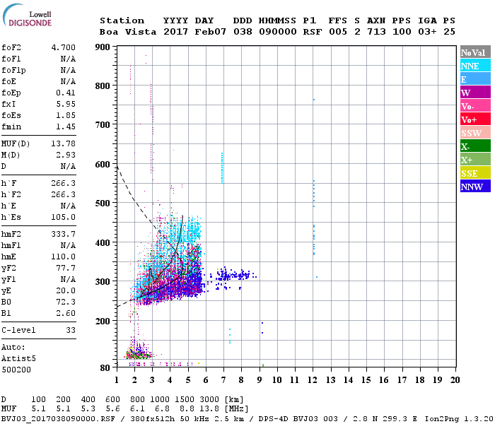Click the 3000 km distance column header
The width and height of the screenshot is (495, 424).
pos(209,400)
